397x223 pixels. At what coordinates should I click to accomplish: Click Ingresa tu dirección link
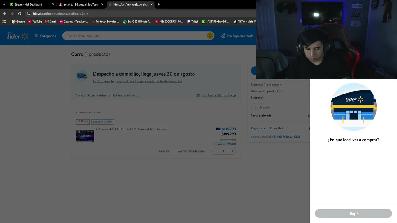(x=137, y=81)
